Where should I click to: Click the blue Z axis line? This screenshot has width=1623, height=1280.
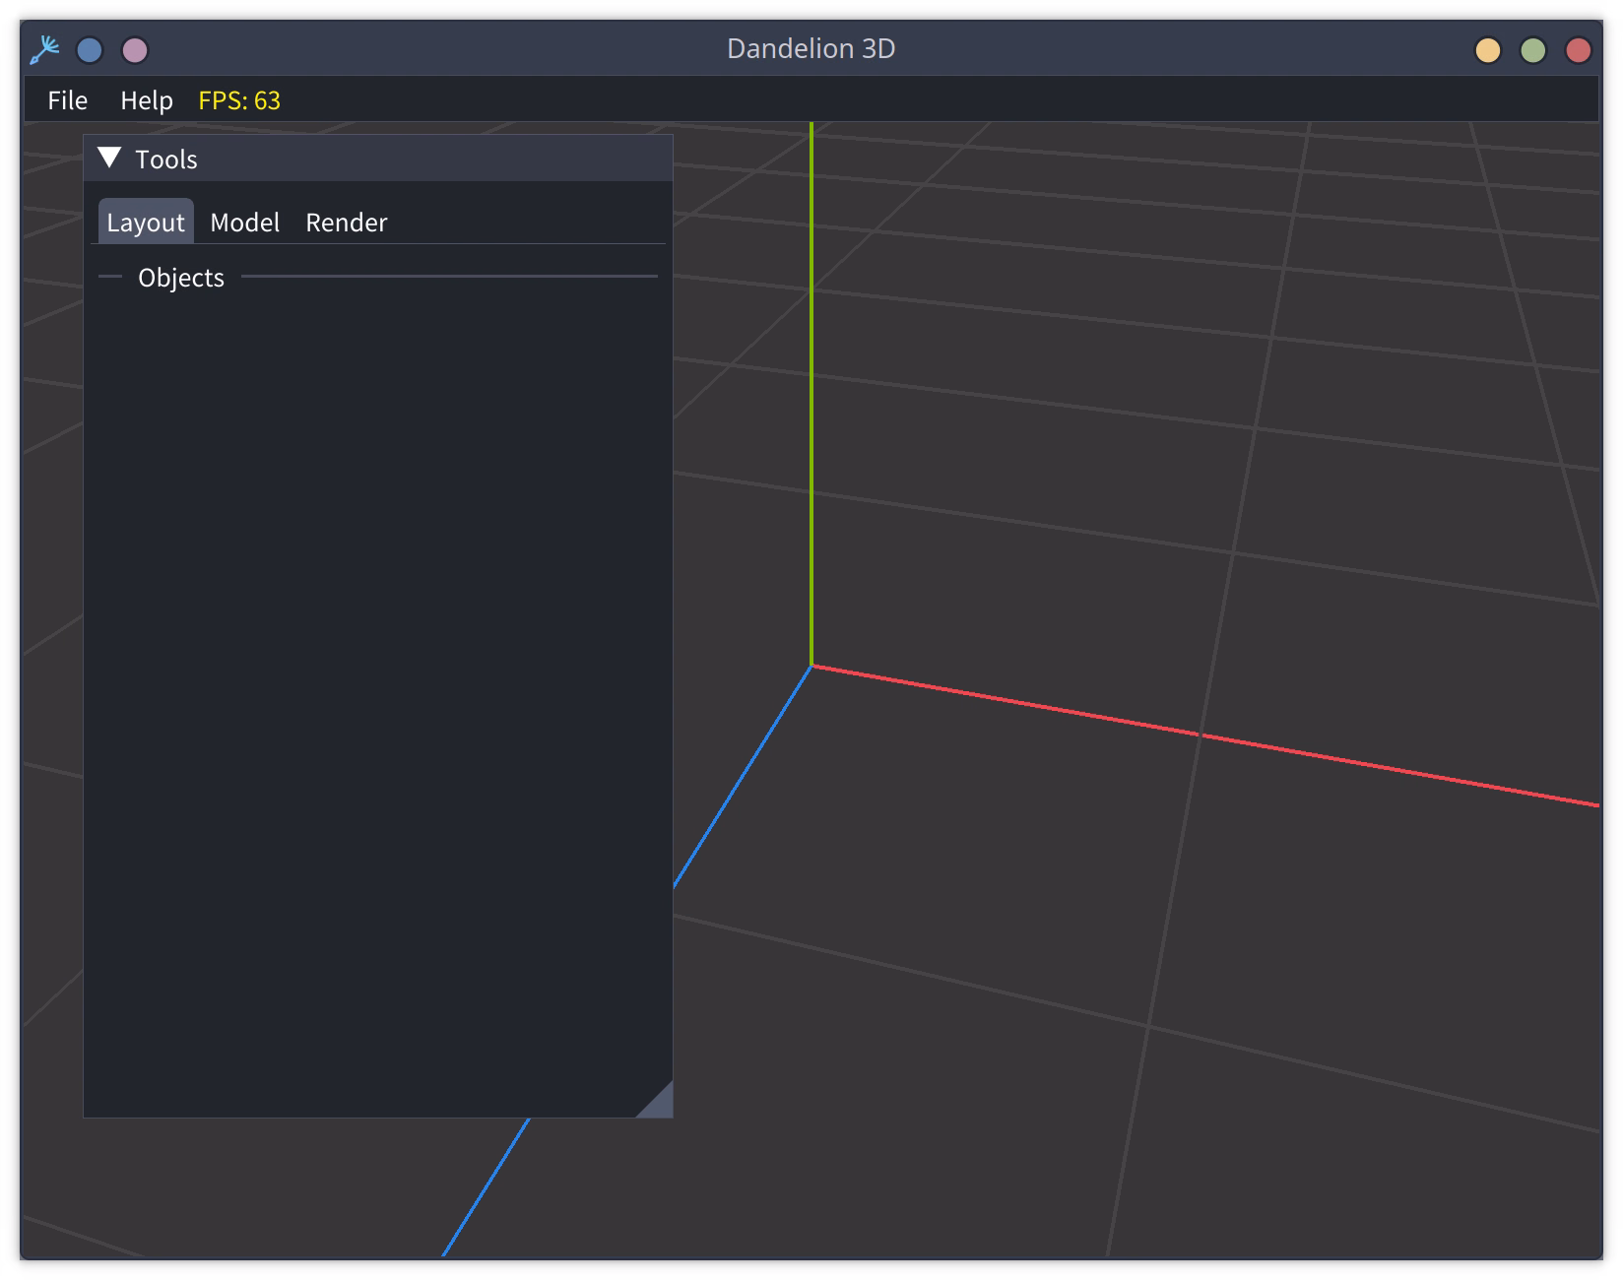743,777
